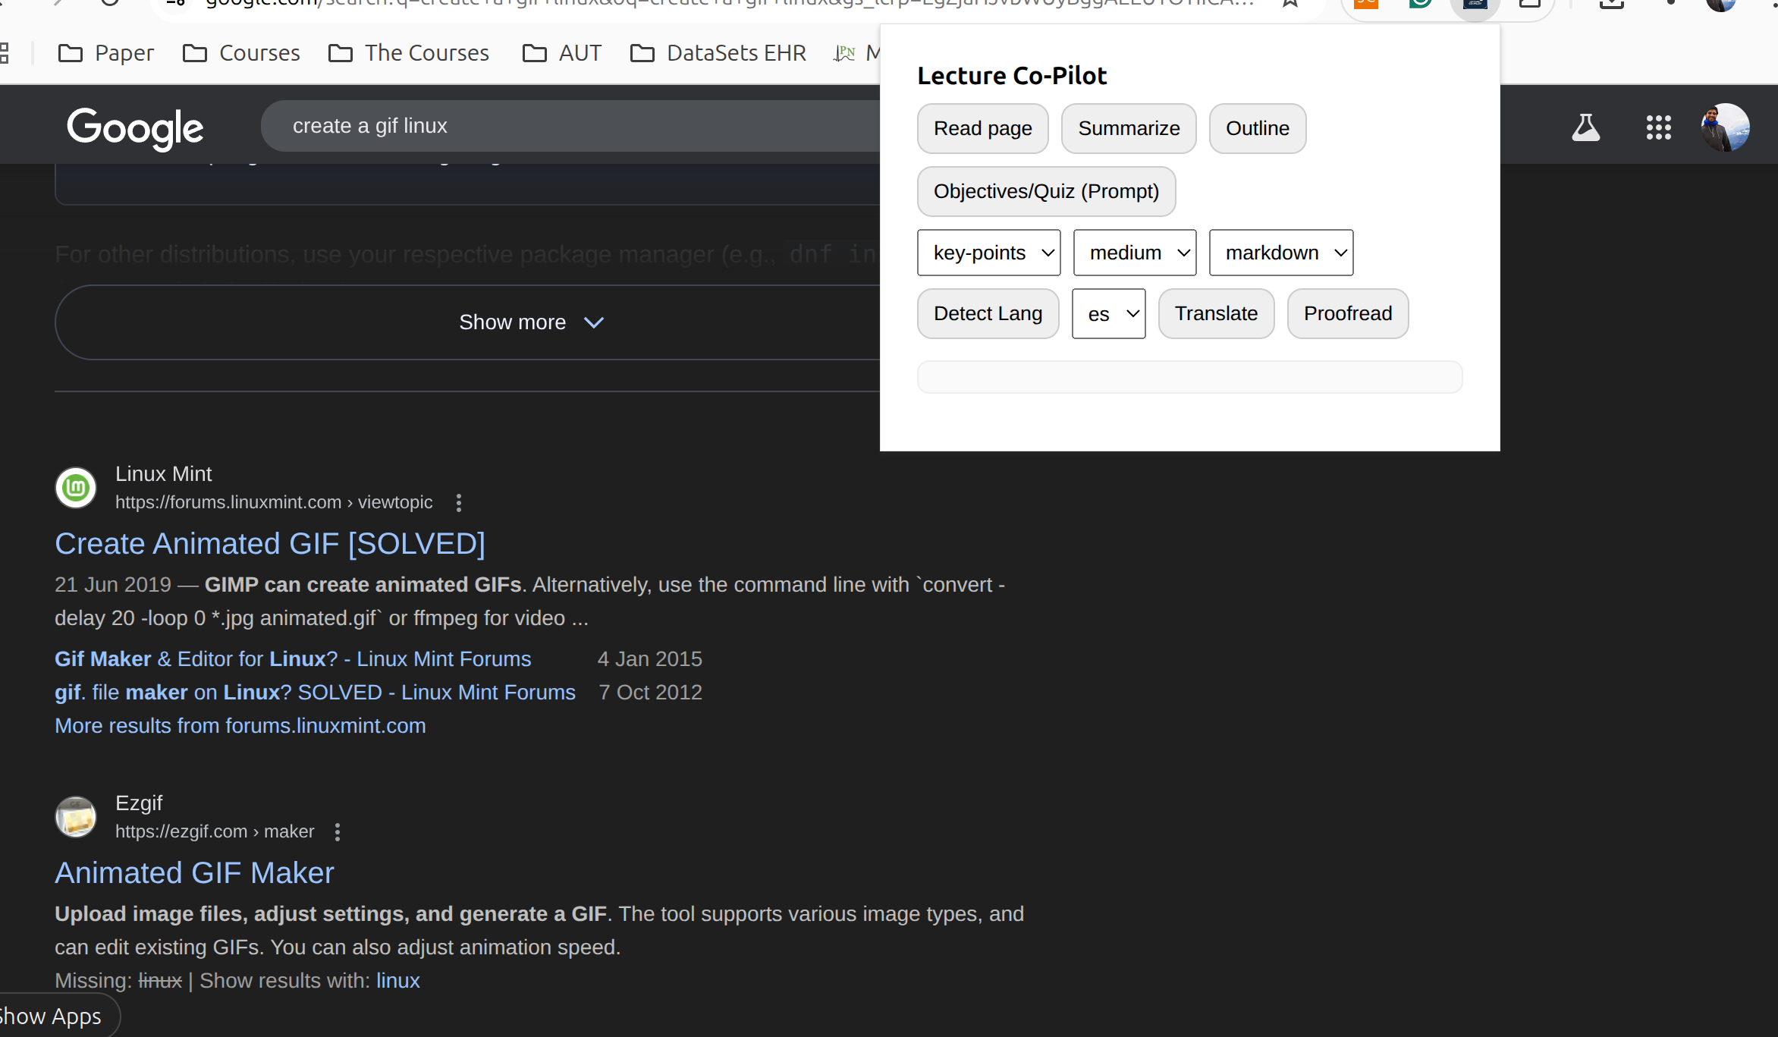This screenshot has height=1037, width=1778.
Task: Open the markdown format dropdown
Action: point(1280,253)
